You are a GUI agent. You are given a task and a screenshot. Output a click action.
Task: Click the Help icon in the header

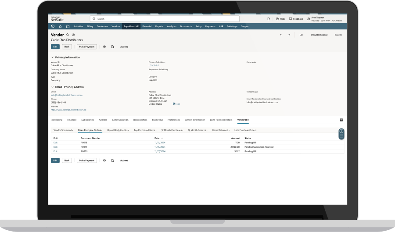click(x=280, y=19)
